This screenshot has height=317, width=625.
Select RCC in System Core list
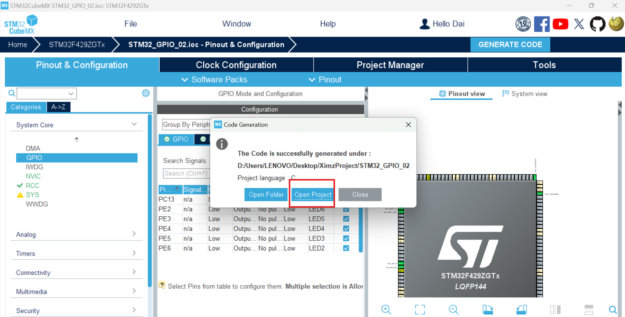pyautogui.click(x=32, y=185)
